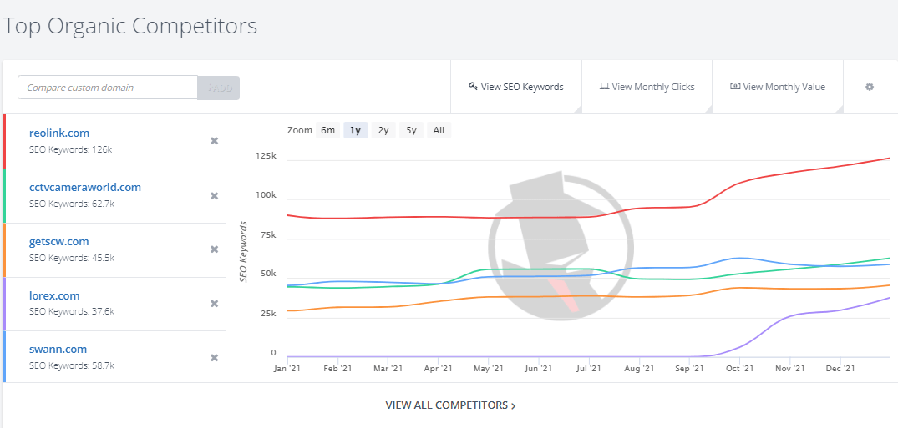The width and height of the screenshot is (898, 428).
Task: Click the +ADD button
Action: click(x=219, y=88)
